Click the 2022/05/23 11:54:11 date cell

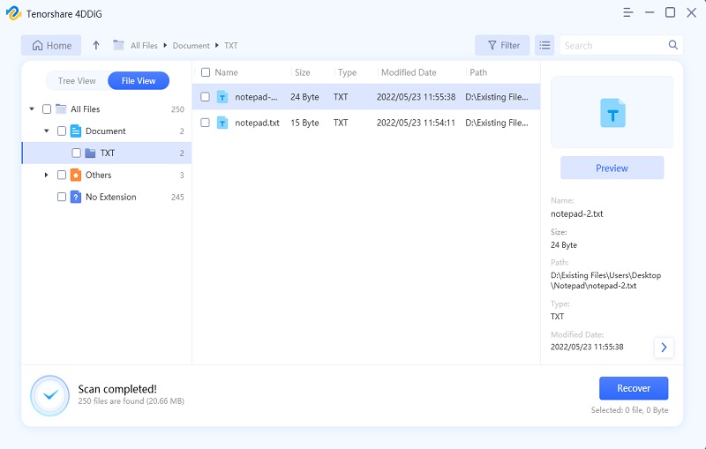click(416, 123)
